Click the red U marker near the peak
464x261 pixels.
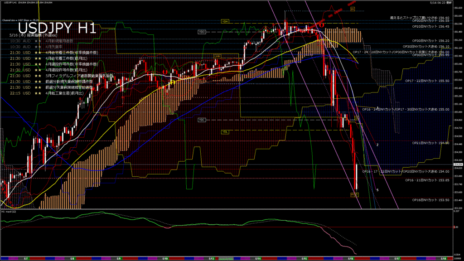[321, 25]
